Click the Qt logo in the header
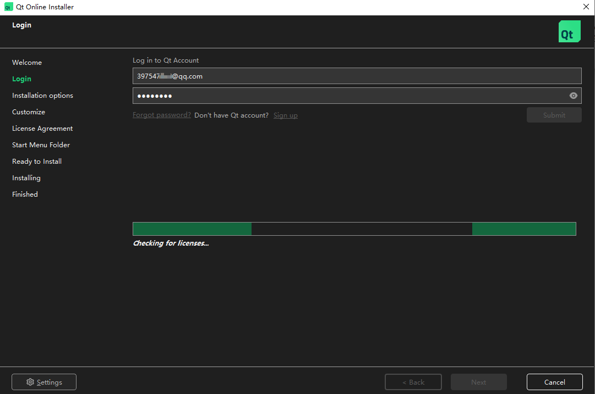 click(x=569, y=32)
